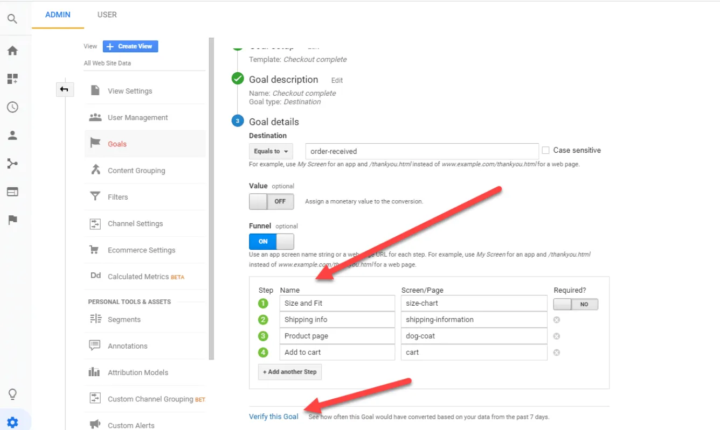Switch to the ADMIN tab
The height and width of the screenshot is (430, 720).
click(x=58, y=15)
